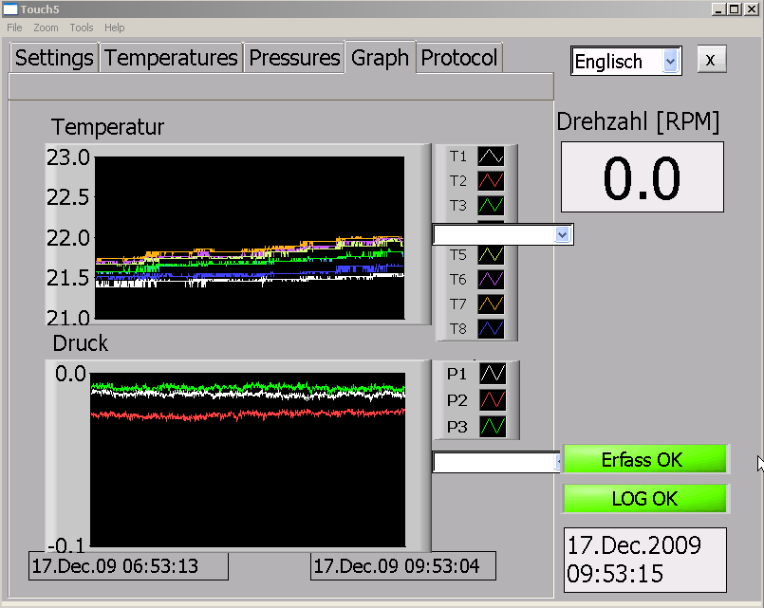Open the Help menu
Viewport: 764px width, 608px height.
(x=115, y=28)
